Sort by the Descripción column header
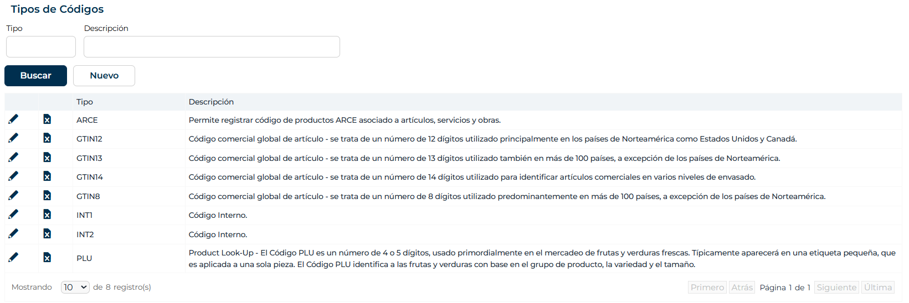 click(x=211, y=102)
